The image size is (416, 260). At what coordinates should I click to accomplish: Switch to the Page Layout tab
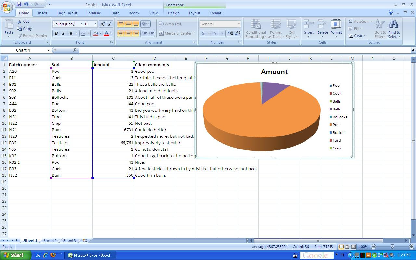tap(67, 13)
